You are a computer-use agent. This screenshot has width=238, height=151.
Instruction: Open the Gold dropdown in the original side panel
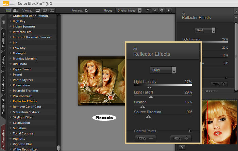205,30
